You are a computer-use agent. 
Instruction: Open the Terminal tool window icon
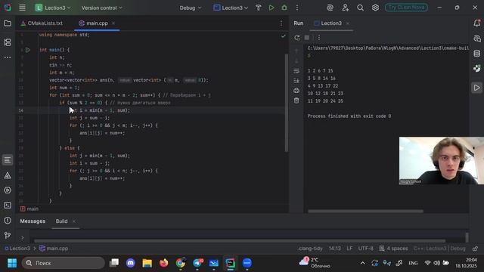[x=8, y=206]
